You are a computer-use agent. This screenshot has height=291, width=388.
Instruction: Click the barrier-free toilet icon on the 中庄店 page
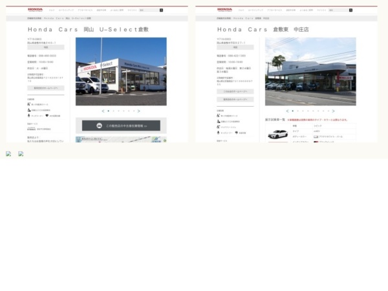click(219, 127)
